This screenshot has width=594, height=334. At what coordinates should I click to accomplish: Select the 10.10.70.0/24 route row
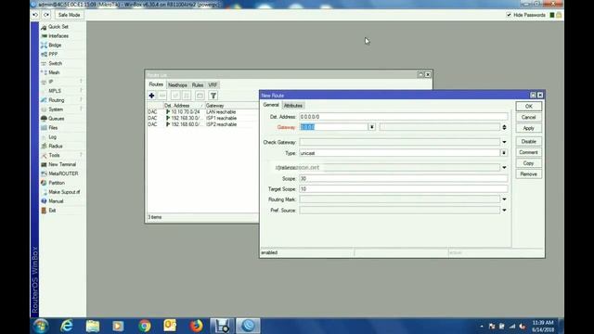(202, 112)
